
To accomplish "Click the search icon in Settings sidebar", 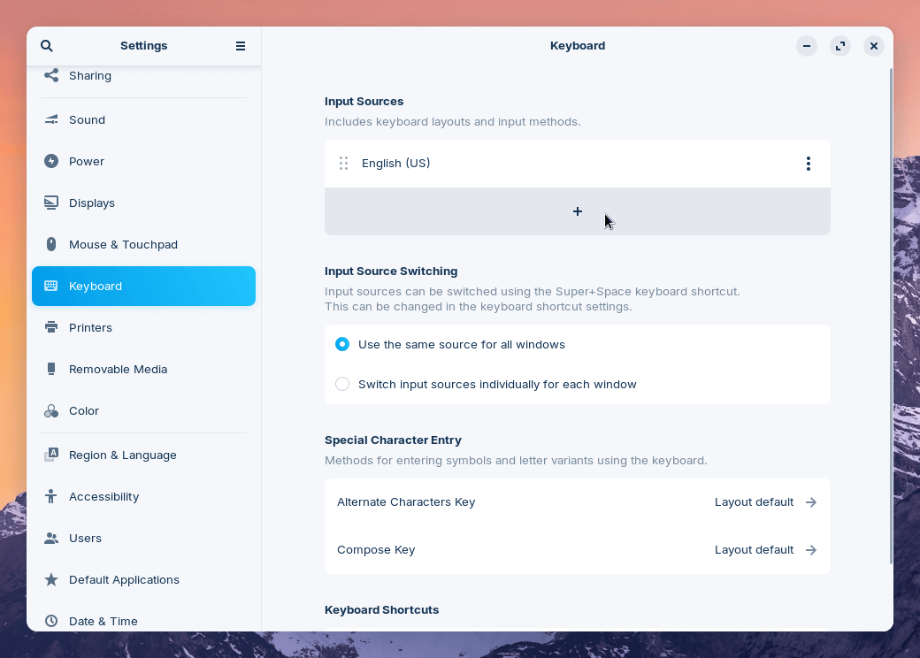I will (46, 45).
